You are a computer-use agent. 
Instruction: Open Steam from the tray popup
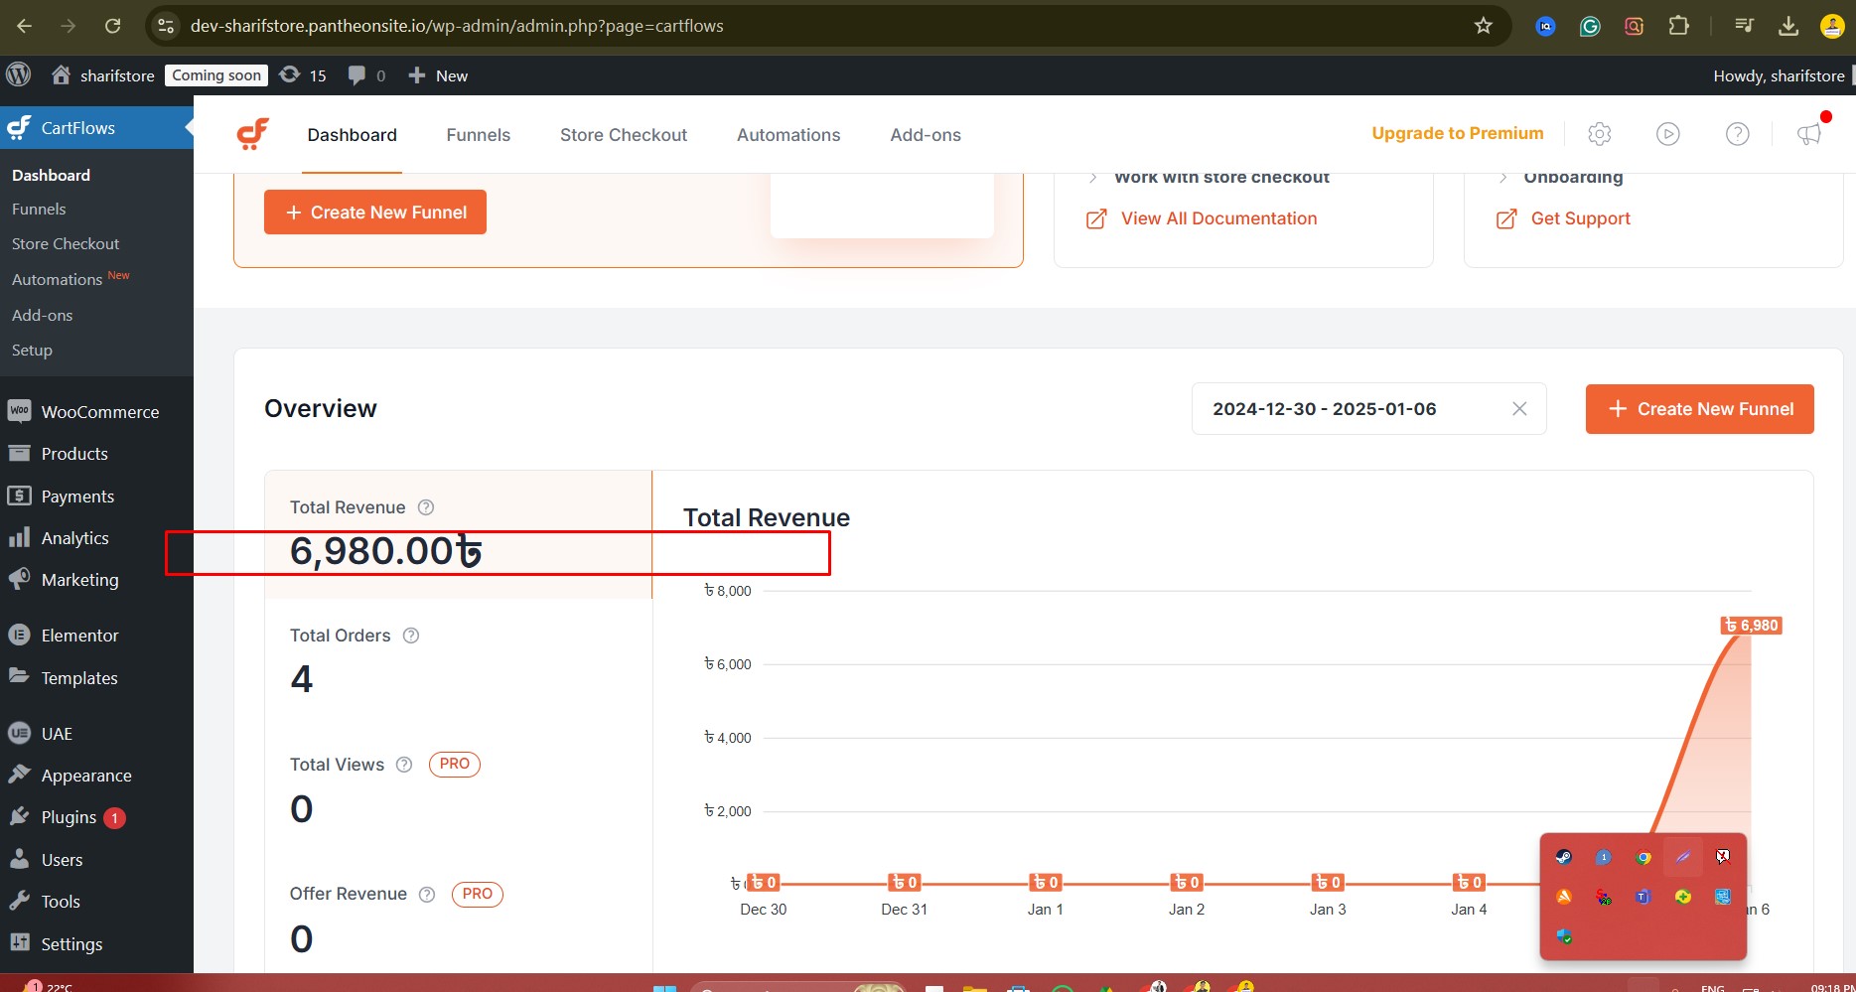(1564, 857)
